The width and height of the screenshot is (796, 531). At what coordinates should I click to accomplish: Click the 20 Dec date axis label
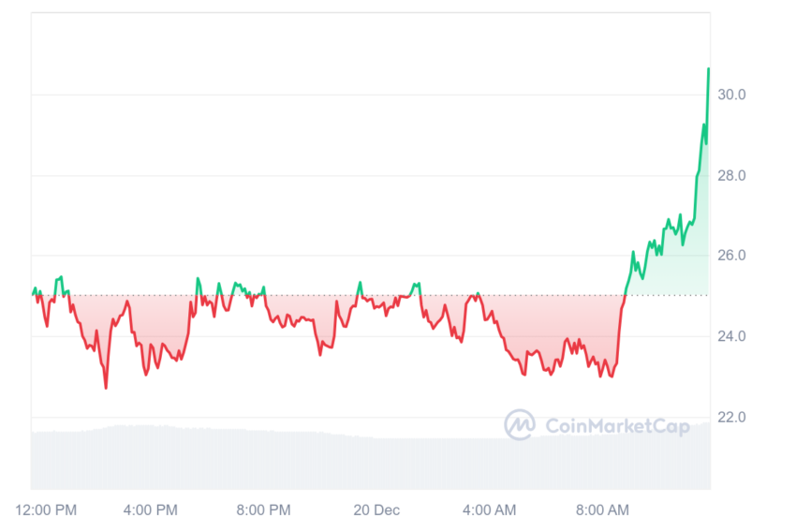click(376, 509)
